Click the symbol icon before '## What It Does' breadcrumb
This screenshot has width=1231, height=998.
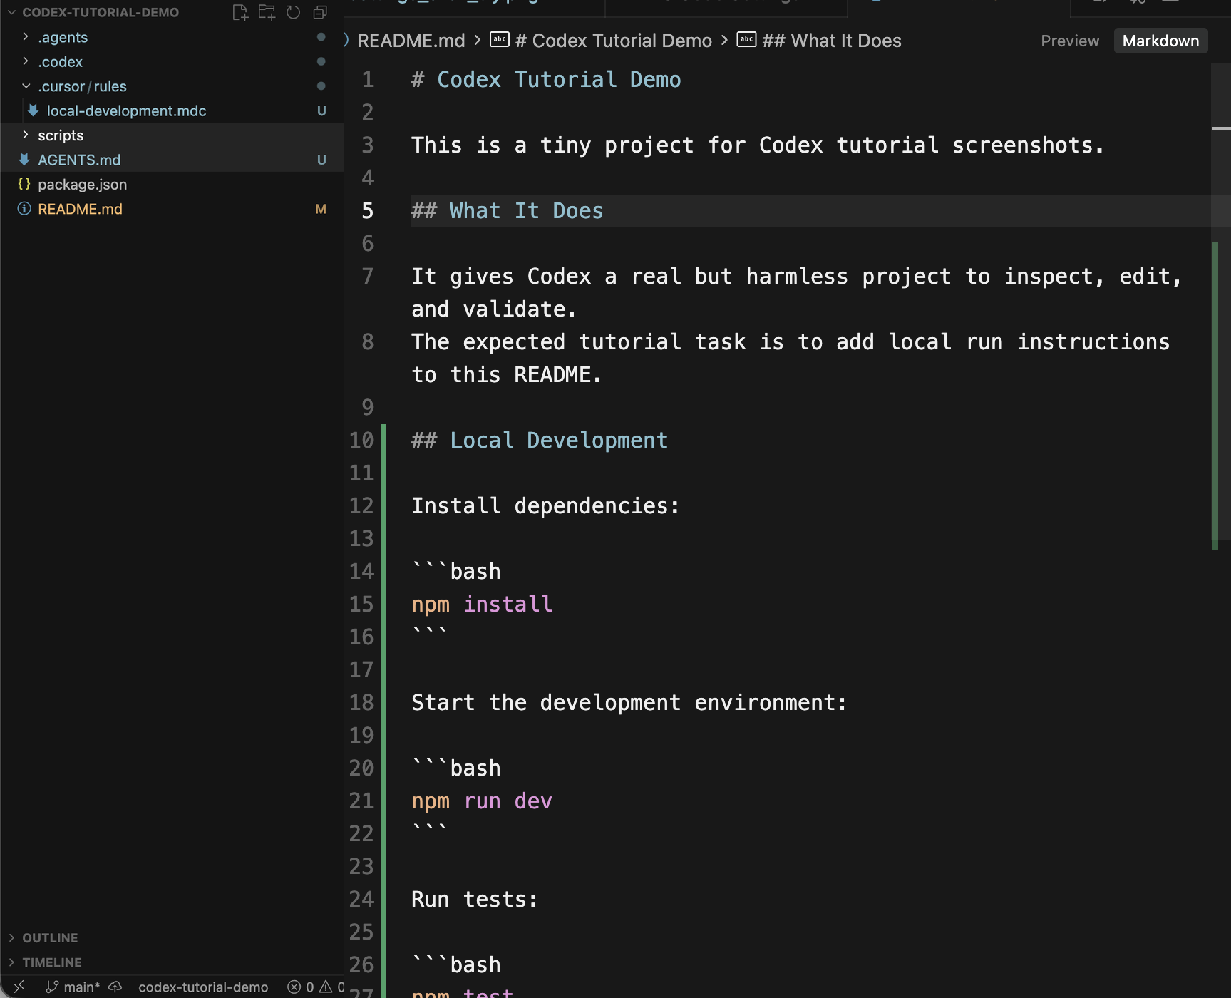(x=746, y=39)
